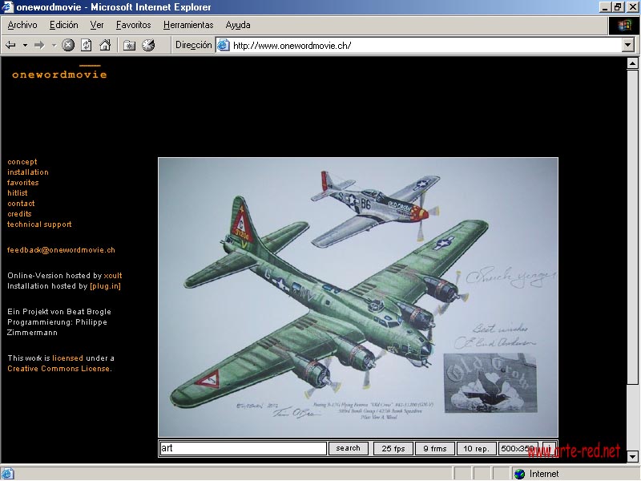Open the concept link in sidebar

[22, 162]
